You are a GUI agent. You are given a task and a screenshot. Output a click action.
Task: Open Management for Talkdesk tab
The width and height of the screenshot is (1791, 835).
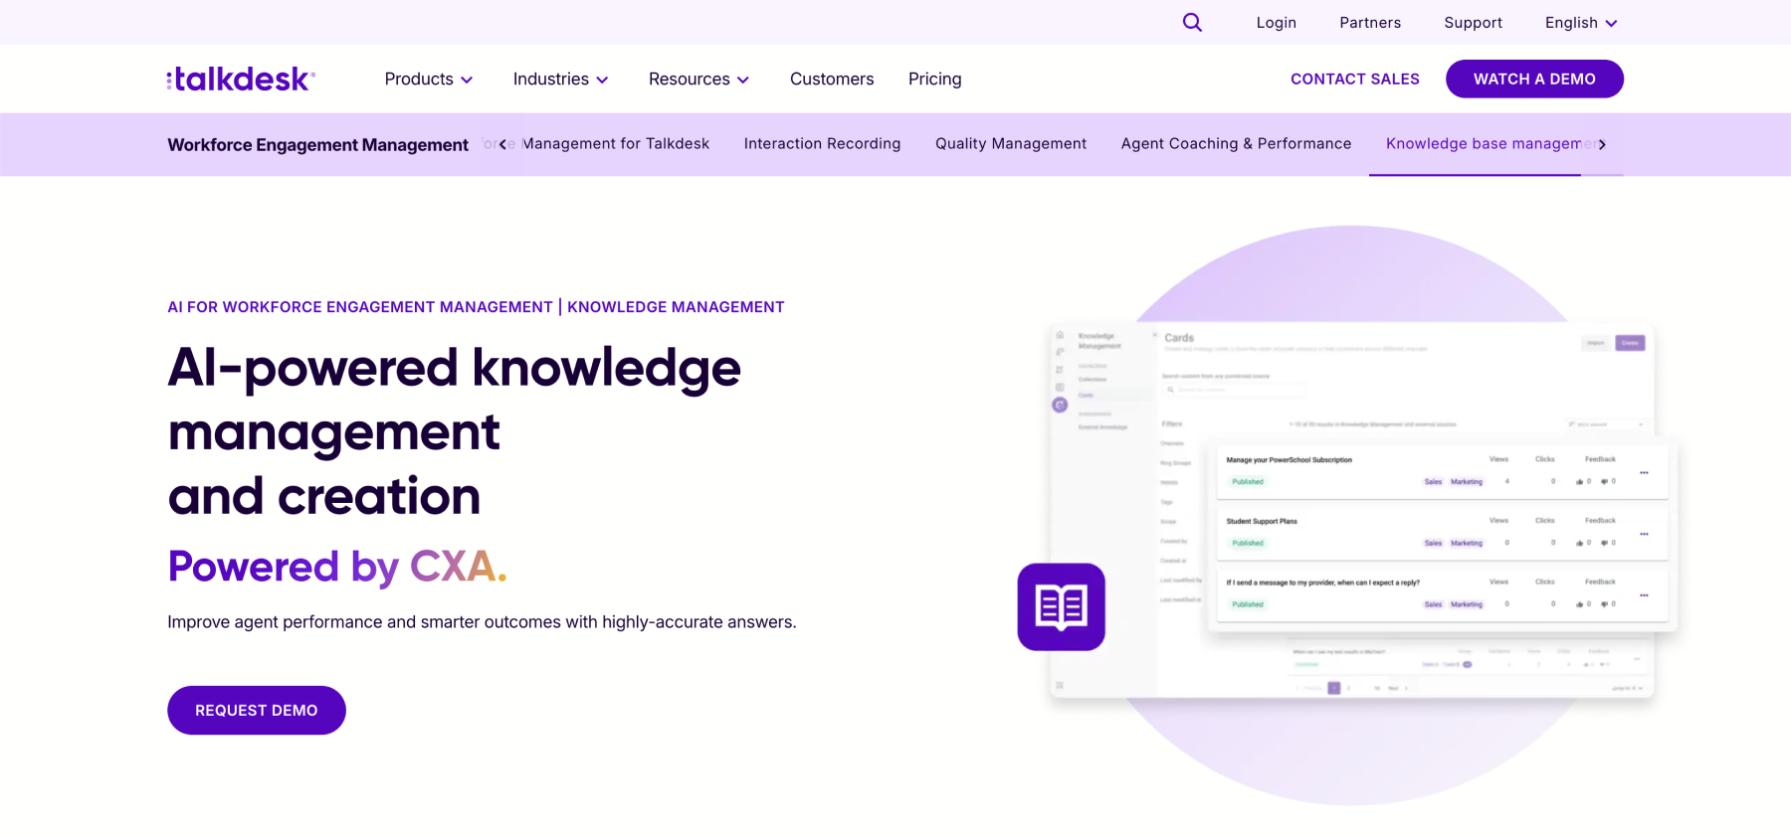[x=616, y=143]
